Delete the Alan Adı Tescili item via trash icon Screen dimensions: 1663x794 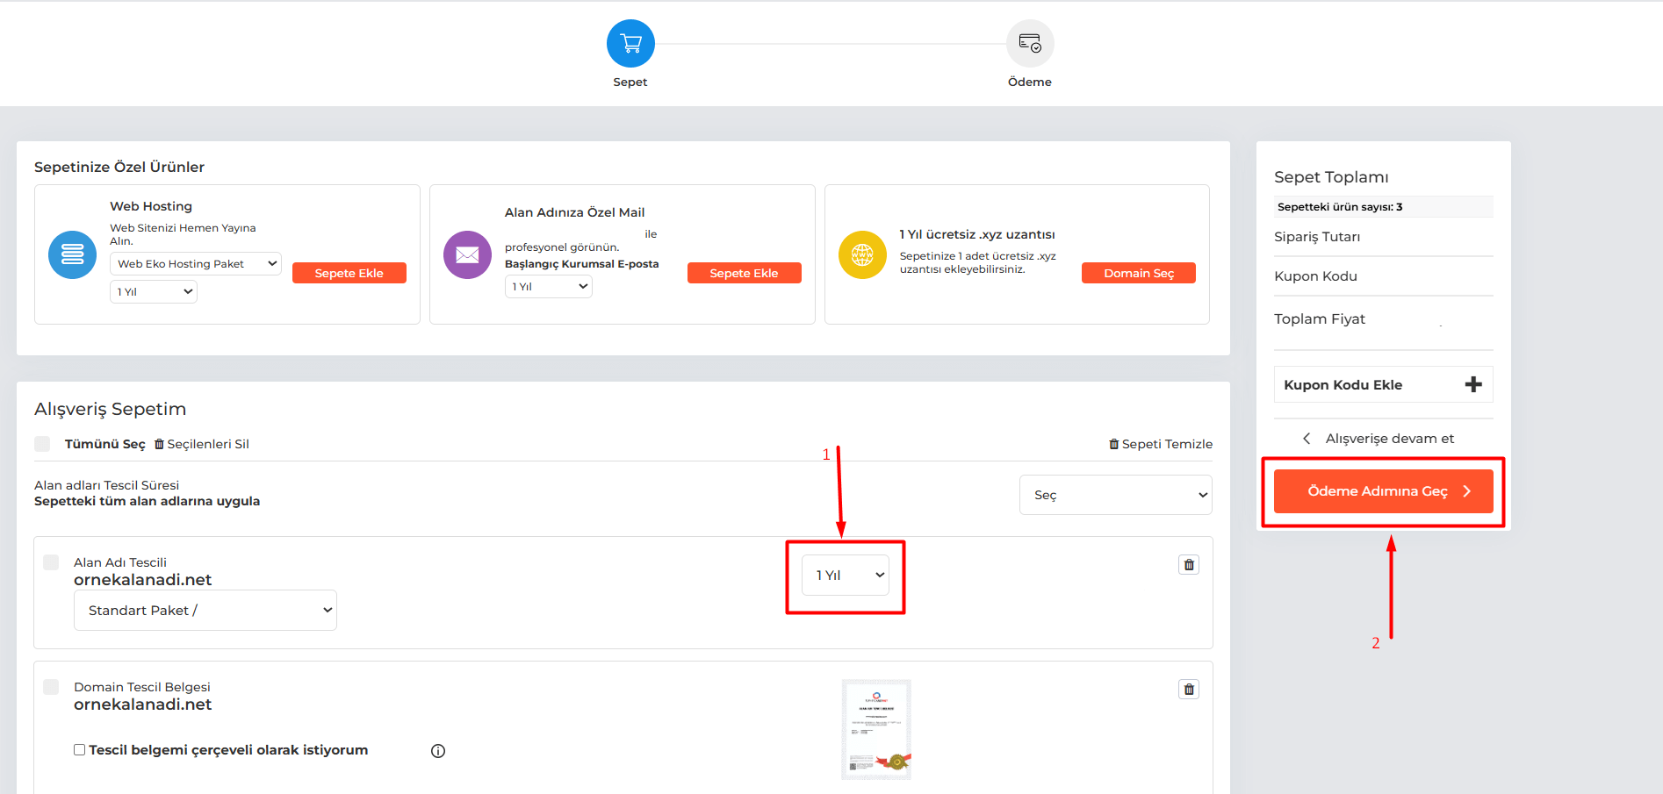click(x=1189, y=565)
